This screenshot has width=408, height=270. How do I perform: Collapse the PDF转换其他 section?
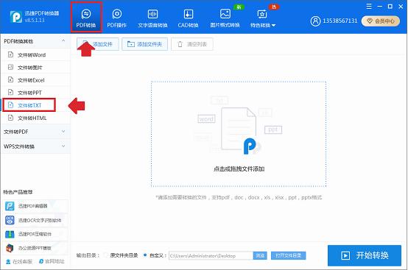click(35, 41)
